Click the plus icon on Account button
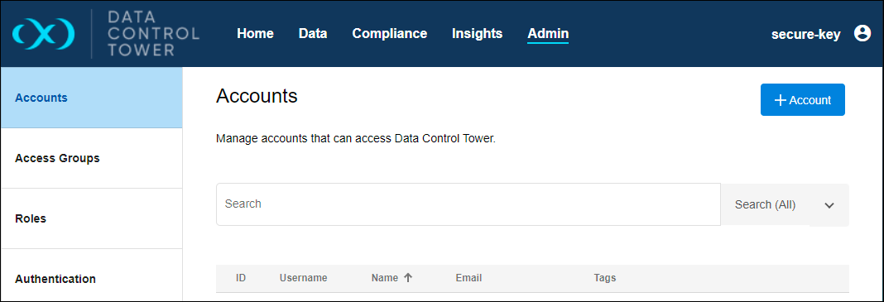The image size is (884, 302). tap(781, 100)
